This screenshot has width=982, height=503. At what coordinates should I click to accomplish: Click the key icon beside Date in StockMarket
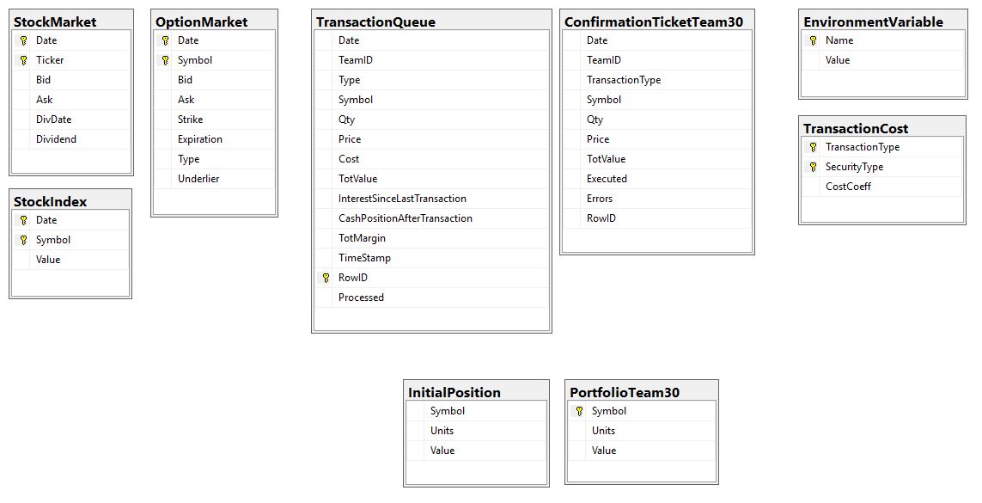(x=23, y=40)
